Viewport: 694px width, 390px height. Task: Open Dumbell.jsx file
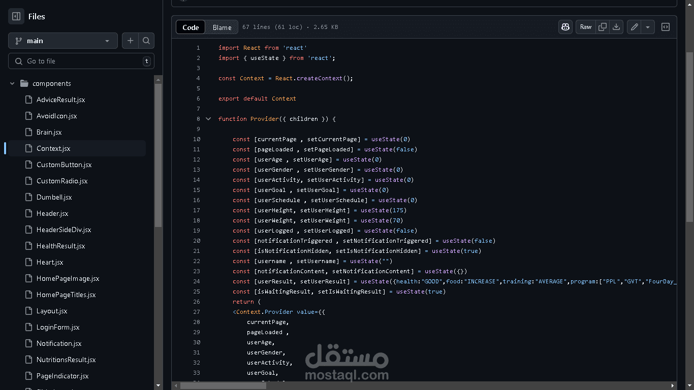click(54, 197)
